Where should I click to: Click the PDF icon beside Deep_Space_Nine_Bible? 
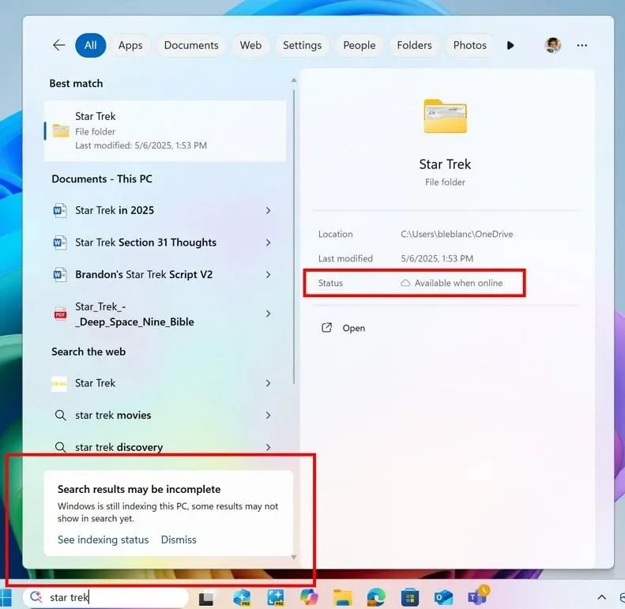60,314
